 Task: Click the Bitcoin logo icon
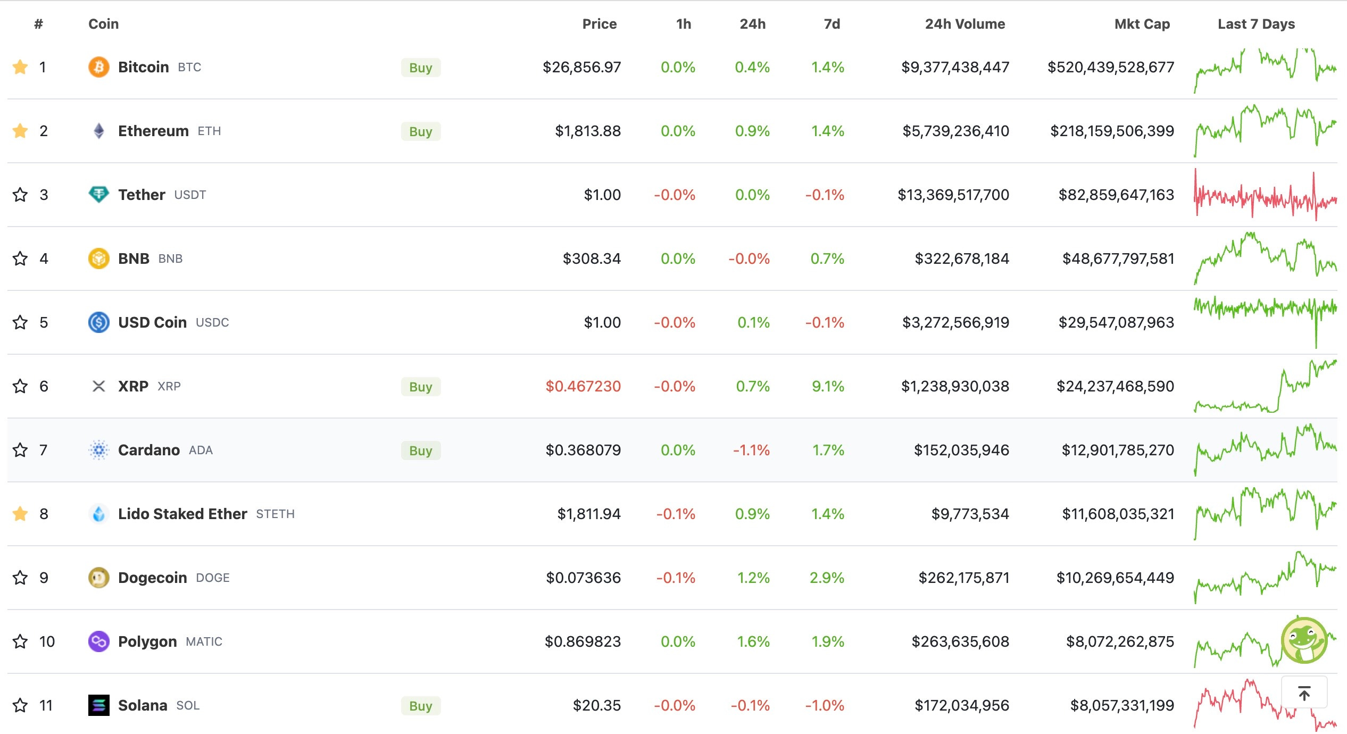pyautogui.click(x=98, y=67)
